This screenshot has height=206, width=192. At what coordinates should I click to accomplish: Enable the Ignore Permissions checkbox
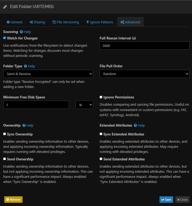101,97
